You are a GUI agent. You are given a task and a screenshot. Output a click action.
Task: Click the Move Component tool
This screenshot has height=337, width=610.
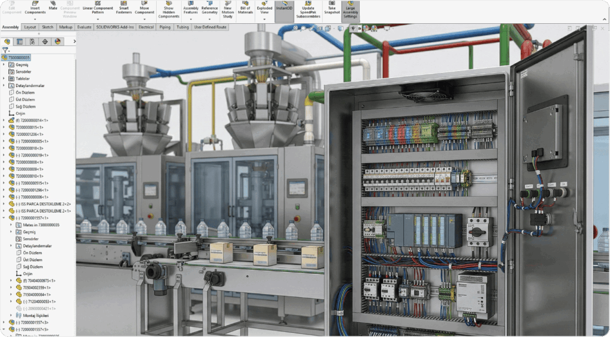(x=145, y=8)
